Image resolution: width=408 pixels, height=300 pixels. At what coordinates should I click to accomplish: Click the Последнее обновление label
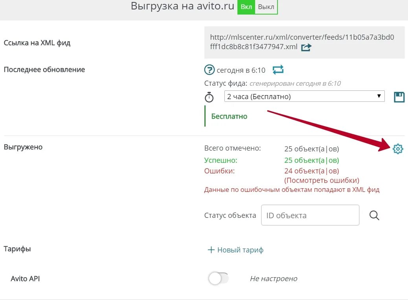(x=44, y=70)
